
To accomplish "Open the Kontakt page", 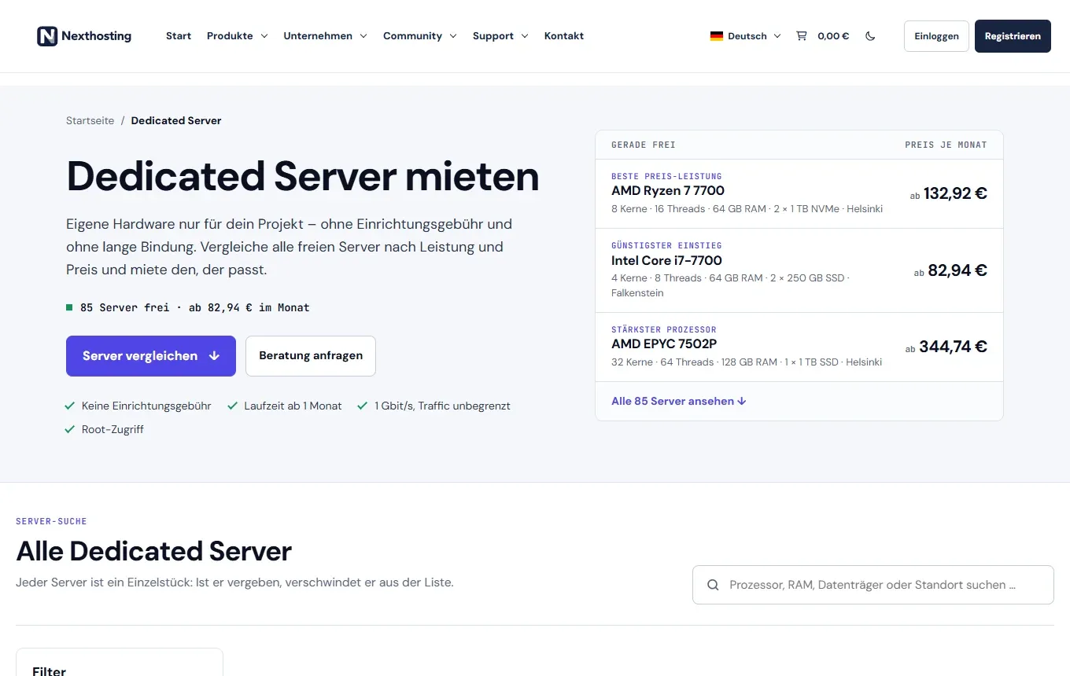I will coord(564,36).
